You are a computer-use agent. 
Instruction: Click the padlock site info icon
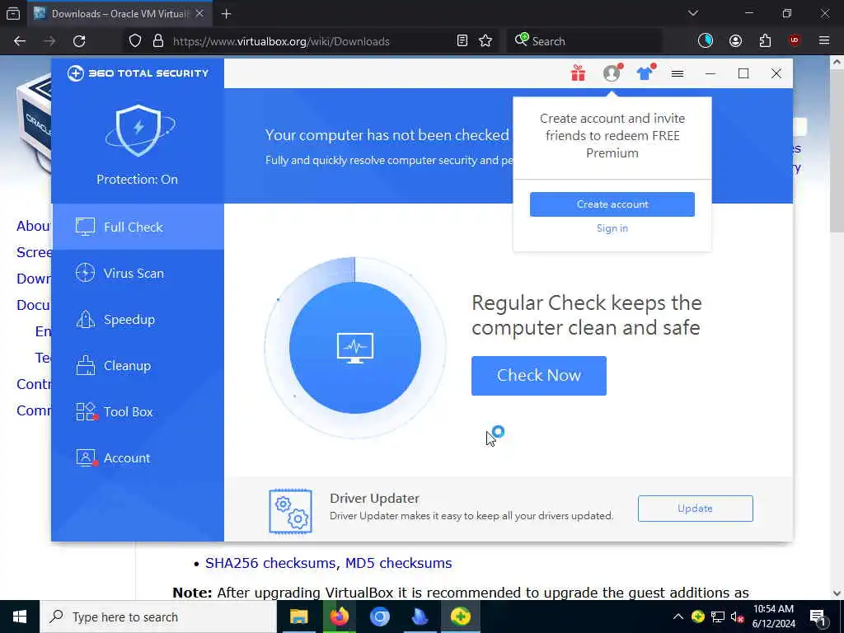(157, 41)
